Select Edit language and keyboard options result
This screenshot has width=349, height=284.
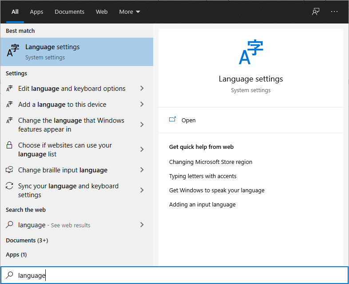76,88
